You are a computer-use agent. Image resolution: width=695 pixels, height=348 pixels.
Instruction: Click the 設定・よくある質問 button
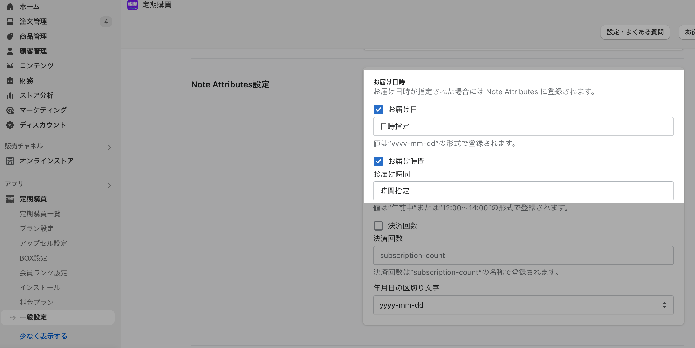(635, 32)
